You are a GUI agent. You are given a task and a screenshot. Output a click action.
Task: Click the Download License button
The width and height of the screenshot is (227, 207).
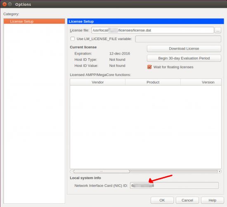click(x=184, y=49)
